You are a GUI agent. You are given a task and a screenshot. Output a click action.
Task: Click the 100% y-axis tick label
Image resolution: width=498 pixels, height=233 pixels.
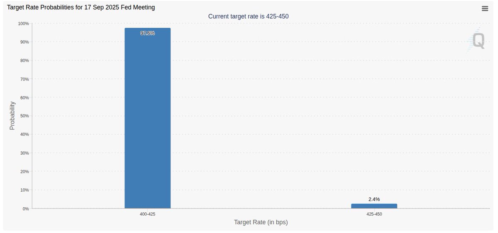pos(24,24)
